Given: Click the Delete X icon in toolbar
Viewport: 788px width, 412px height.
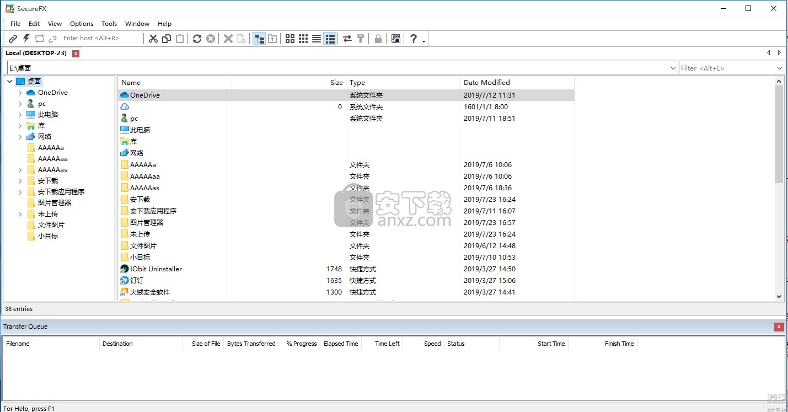Looking at the screenshot, I should [x=228, y=39].
